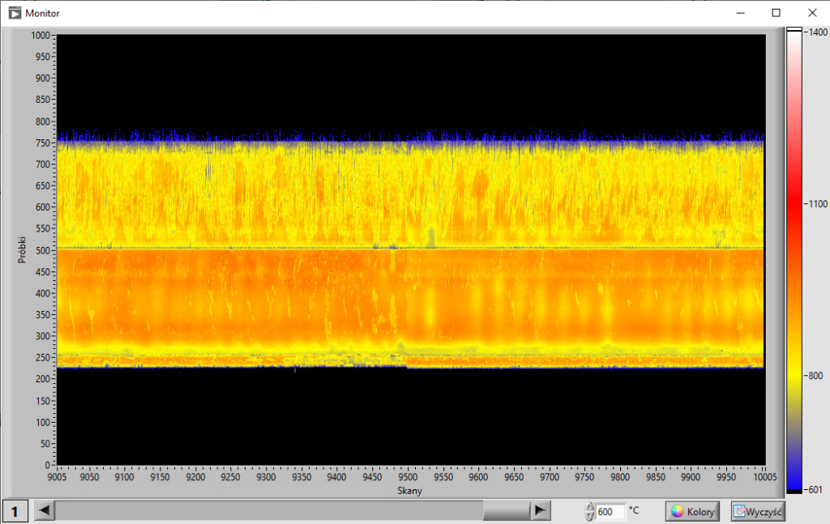Decrement the temperature threshold stepper
Viewport: 830px width, 524px height.
tap(590, 516)
